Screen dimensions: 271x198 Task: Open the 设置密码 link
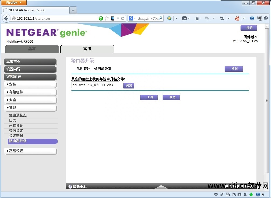[16, 136]
